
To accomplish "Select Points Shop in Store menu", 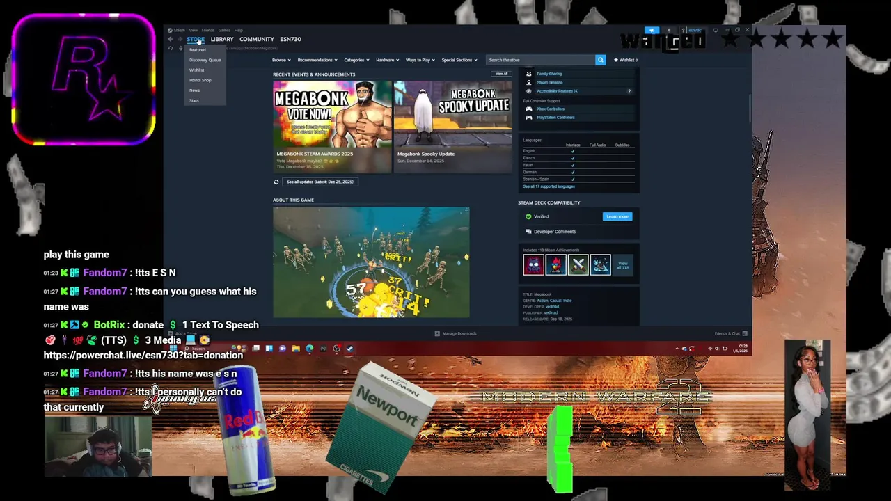I will pyautogui.click(x=200, y=80).
